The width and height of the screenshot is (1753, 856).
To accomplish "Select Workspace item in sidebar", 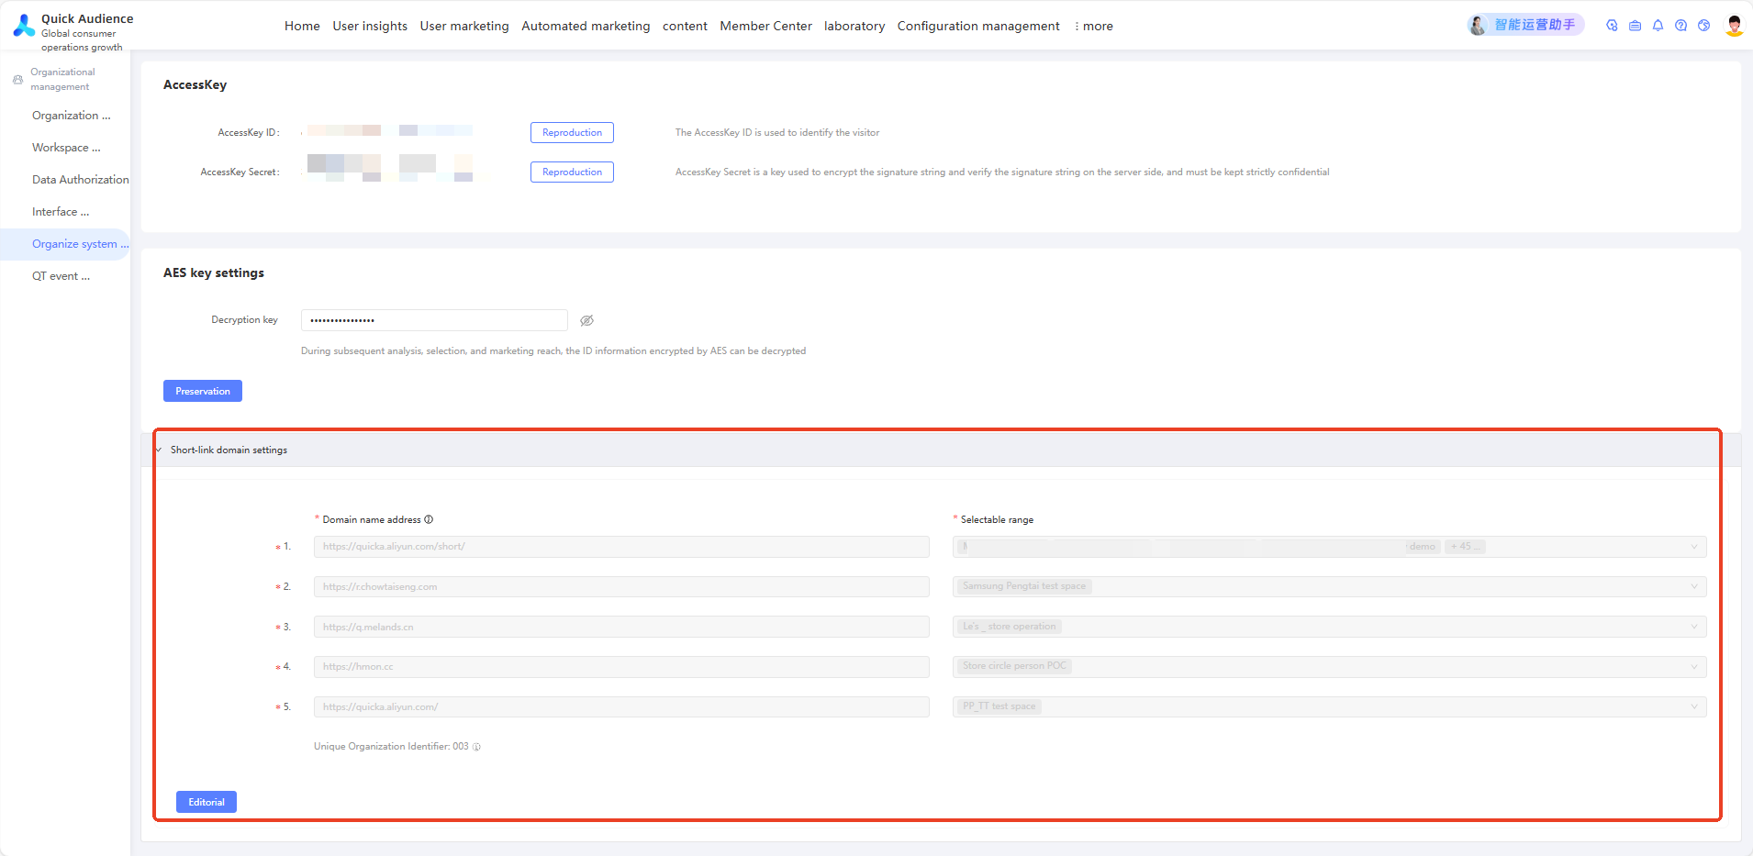I will pyautogui.click(x=66, y=148).
